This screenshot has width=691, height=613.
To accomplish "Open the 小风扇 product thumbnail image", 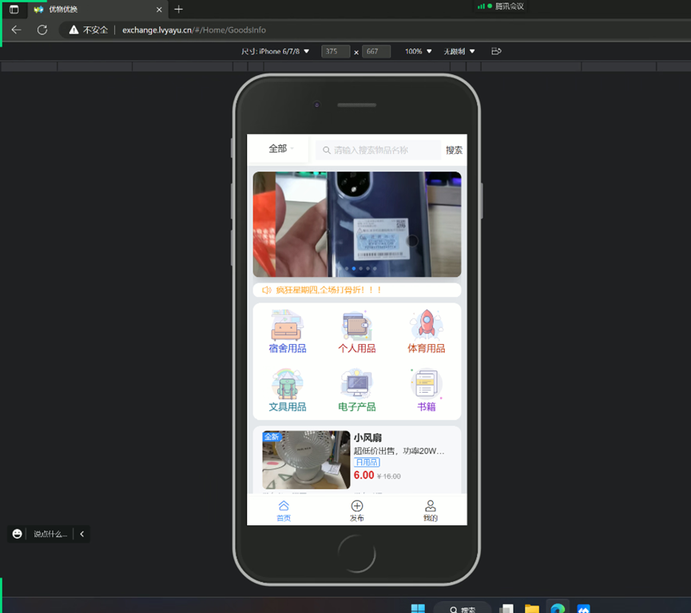I will (x=306, y=460).
